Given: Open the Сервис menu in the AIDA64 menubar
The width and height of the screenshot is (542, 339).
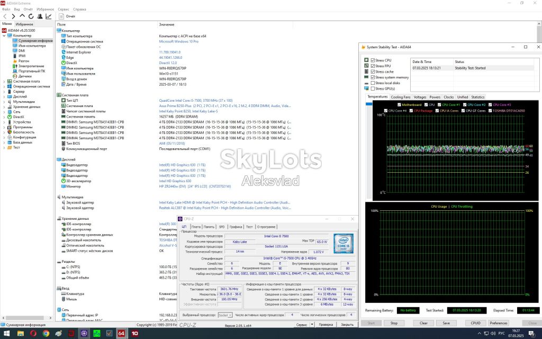Looking at the screenshot, I should pos(64,10).
